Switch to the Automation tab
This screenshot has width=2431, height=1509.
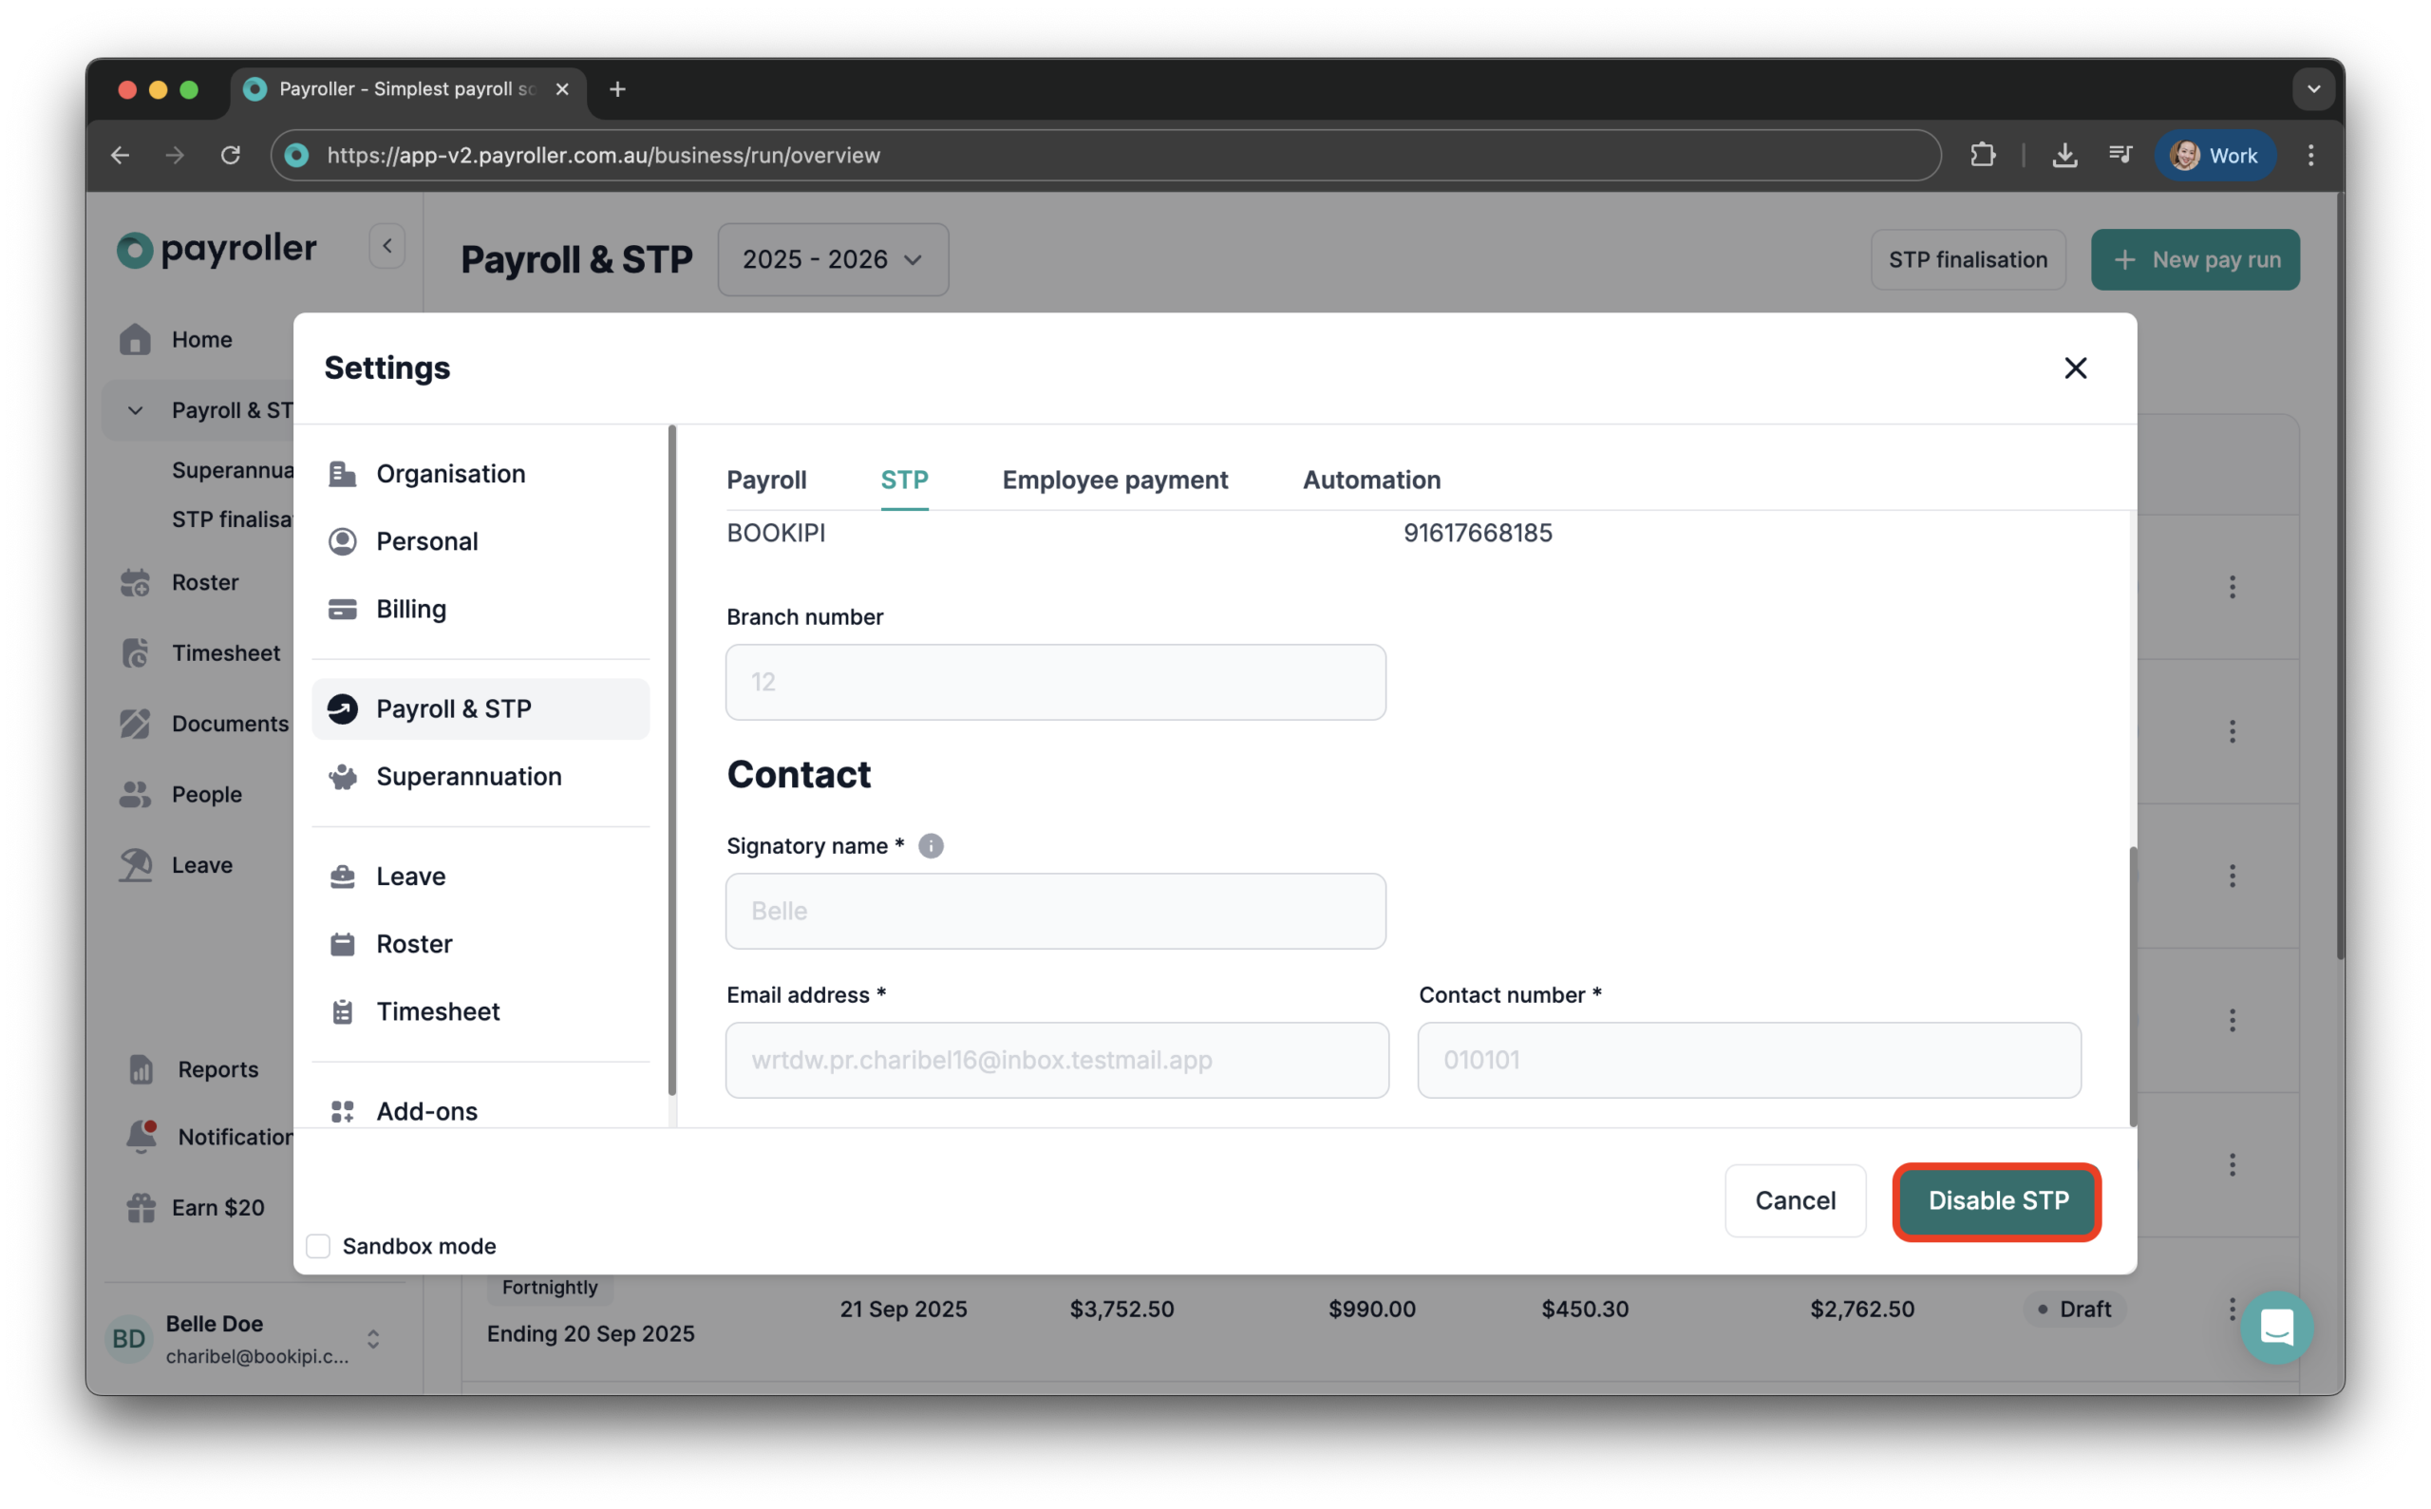(1372, 480)
